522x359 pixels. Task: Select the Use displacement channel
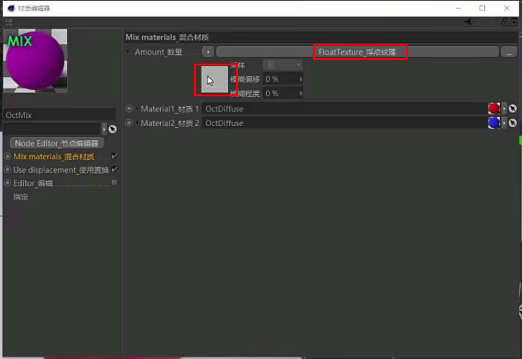(x=61, y=170)
